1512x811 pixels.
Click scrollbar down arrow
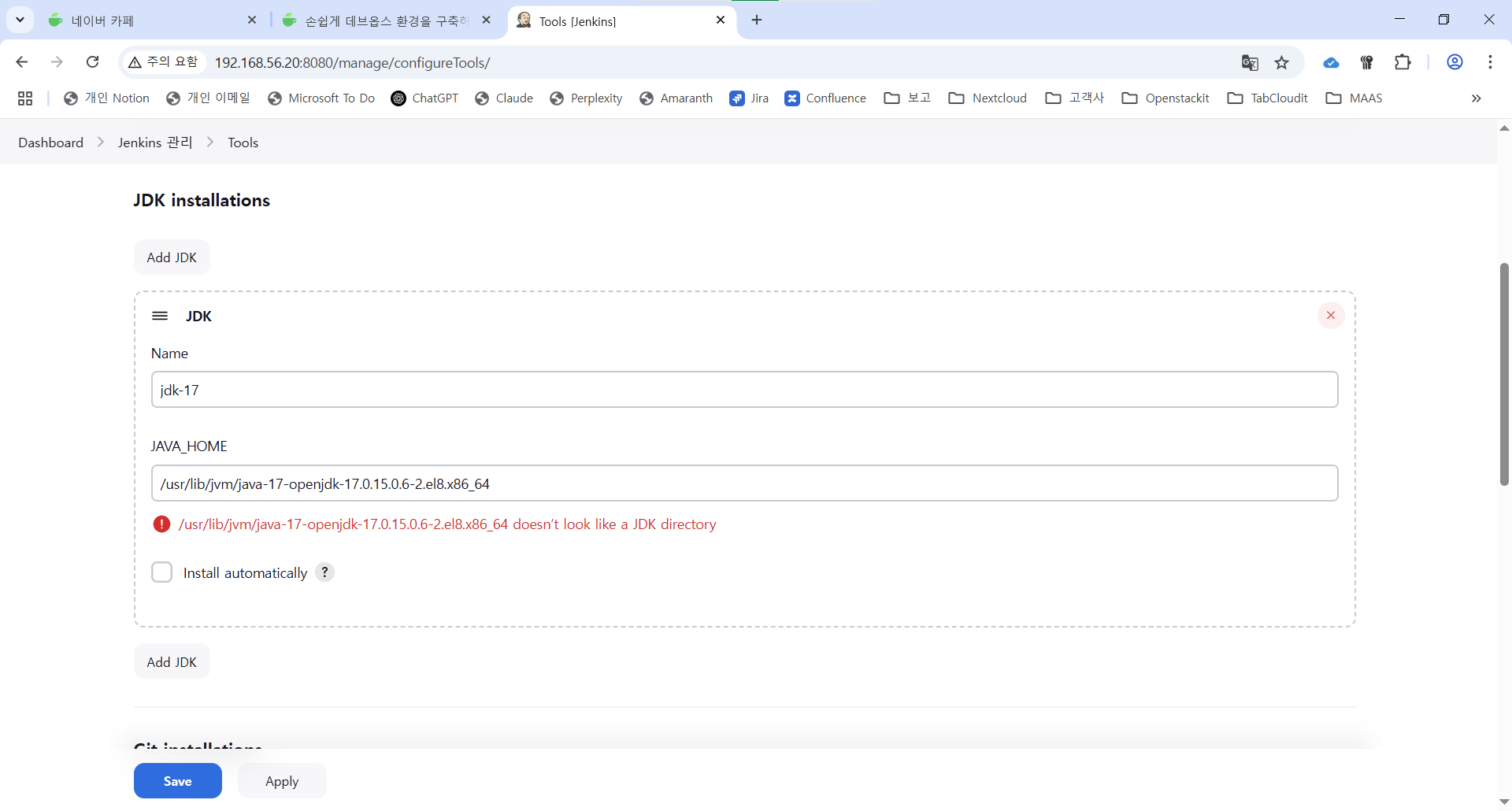(1504, 802)
